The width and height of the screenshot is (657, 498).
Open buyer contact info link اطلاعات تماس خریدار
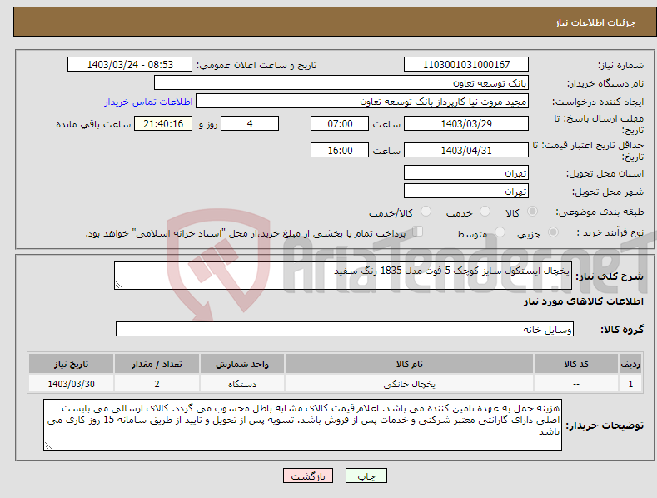click(x=148, y=102)
